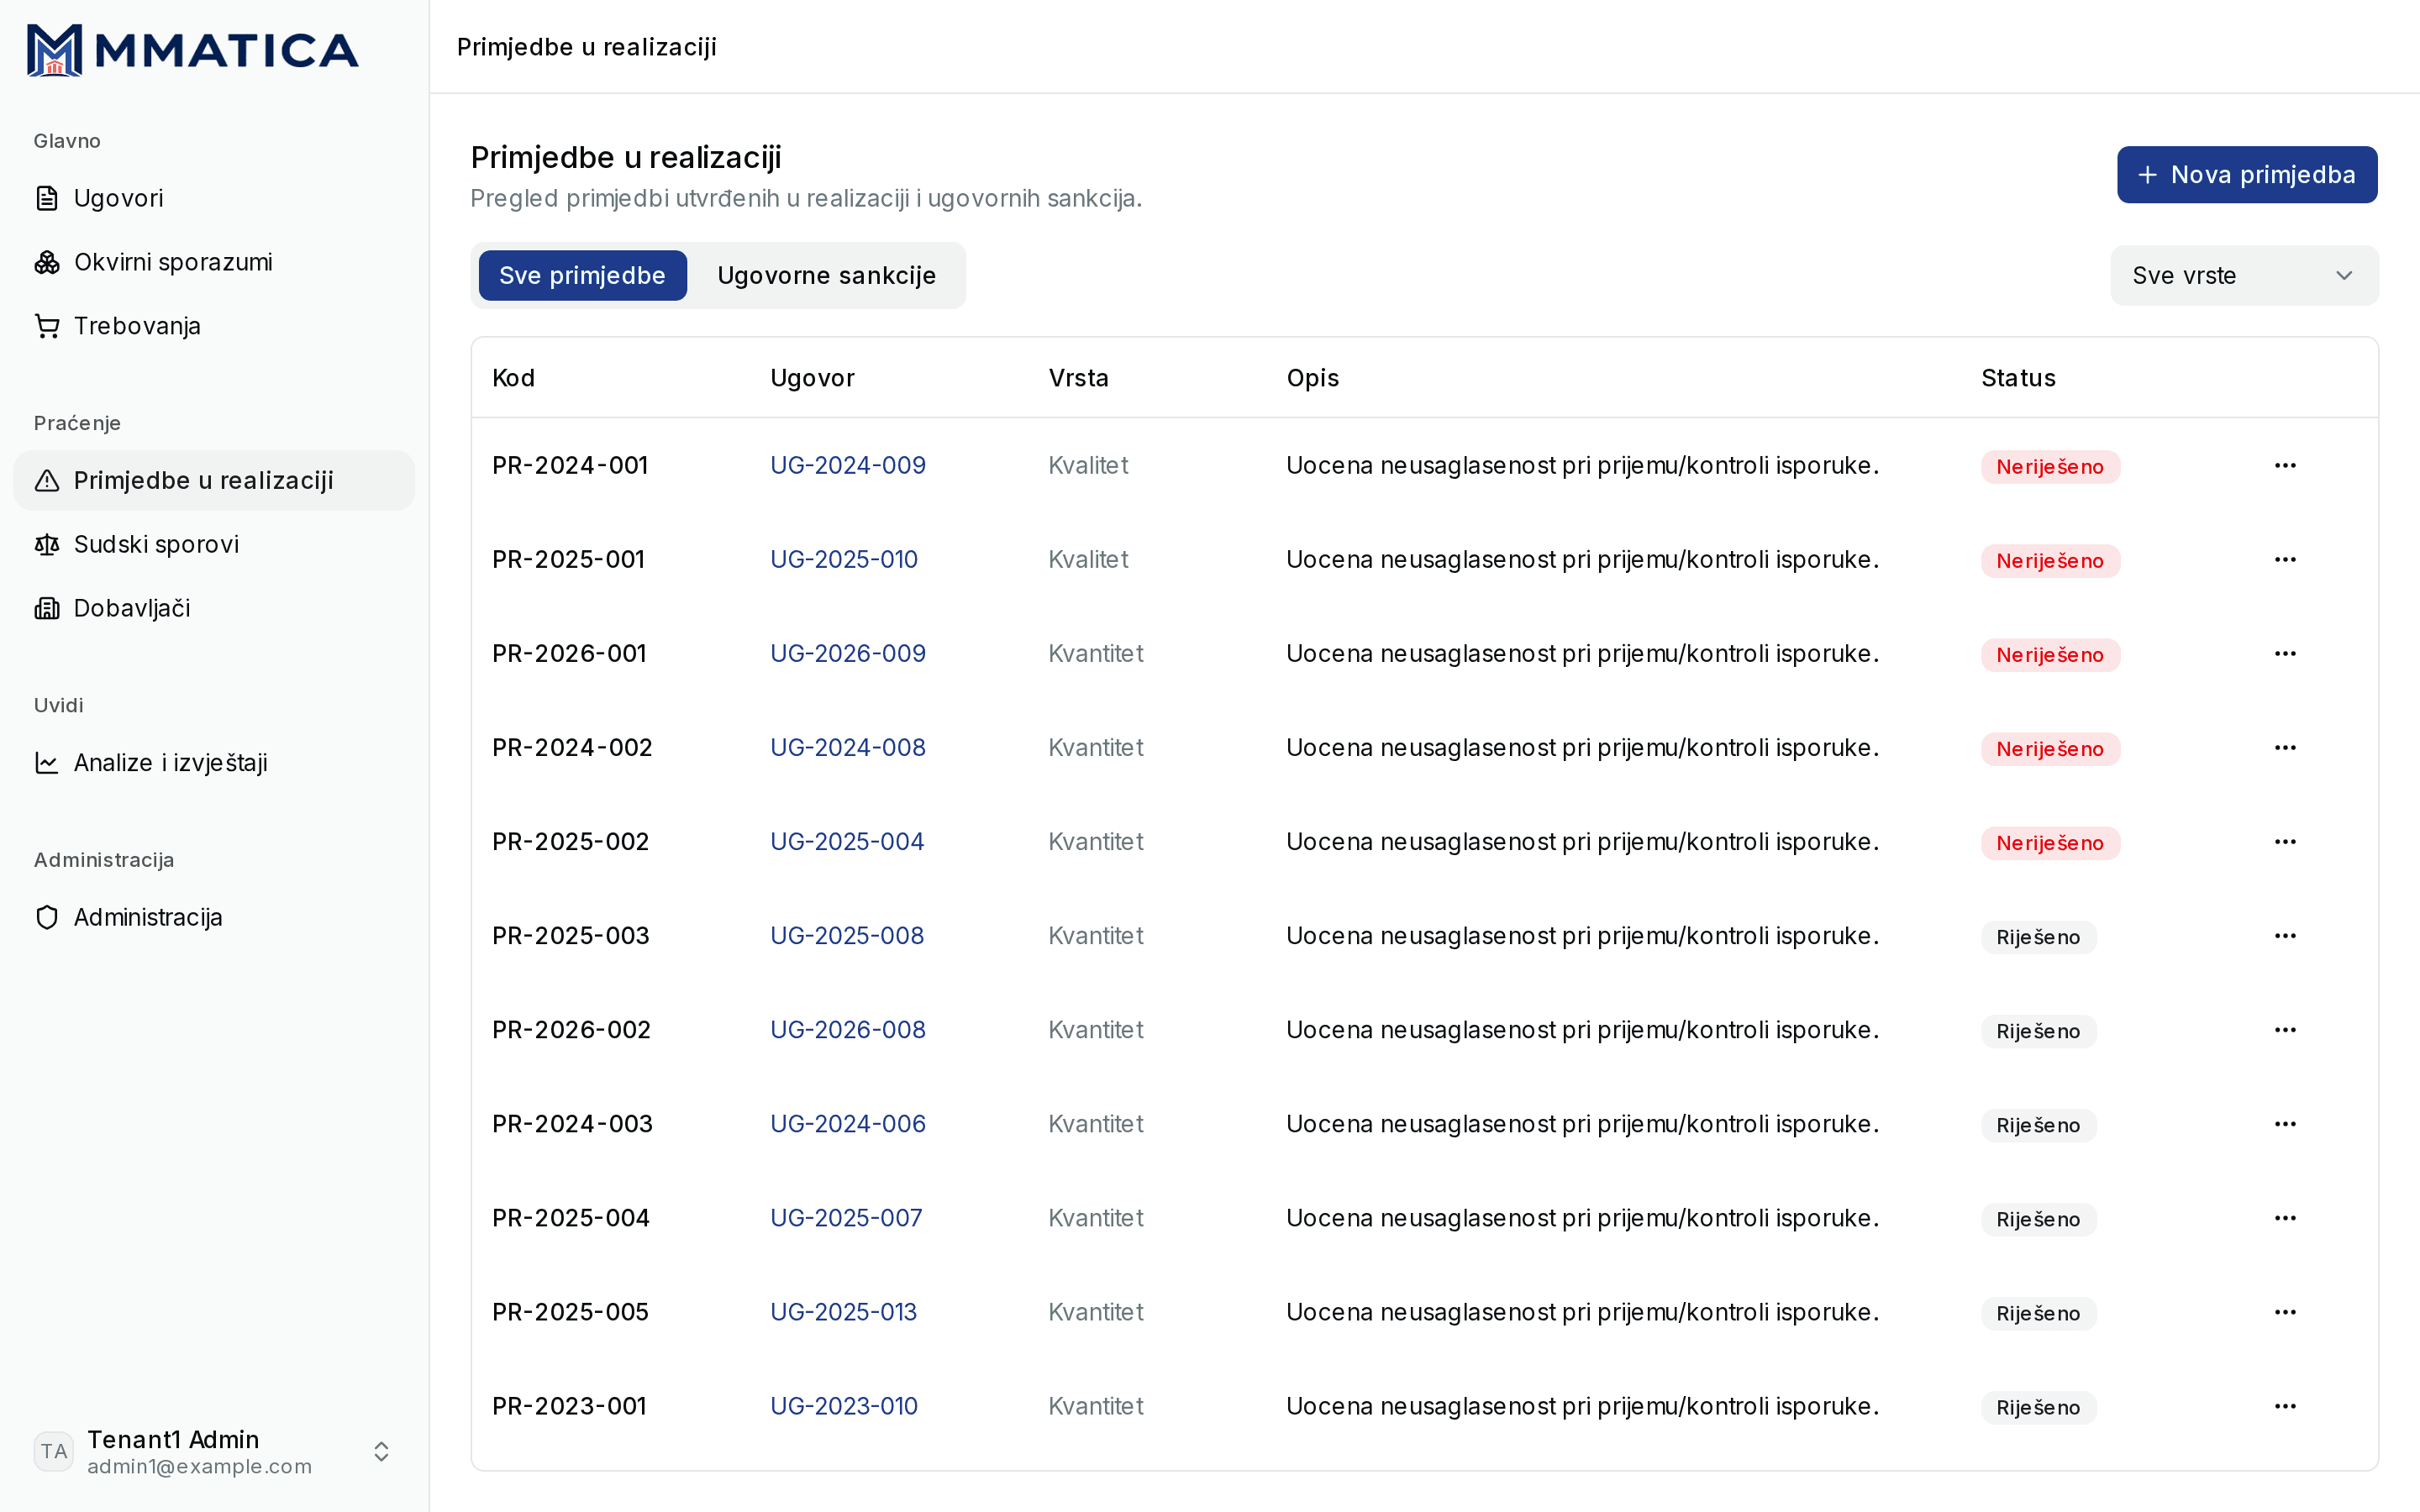Open contract link UG-2023-010
2420x1512 pixels.
click(844, 1406)
